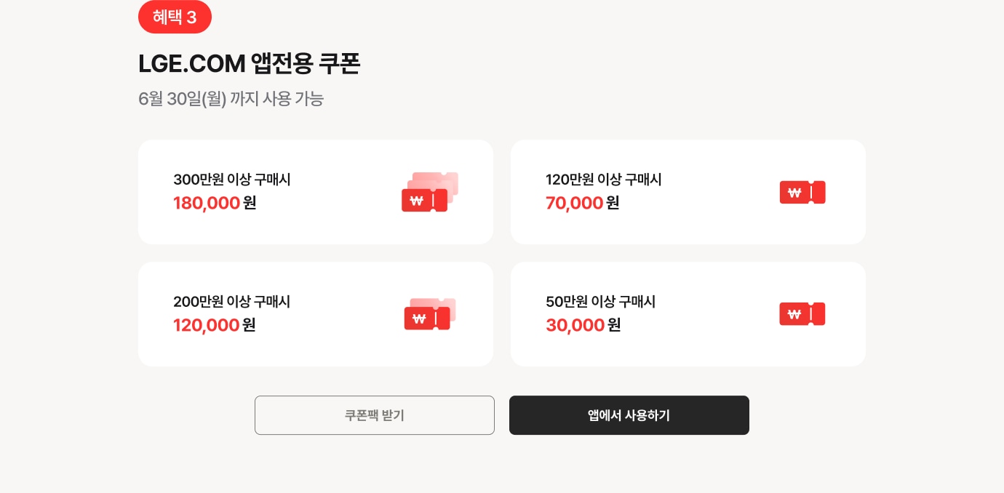Click the double coupon icon for 120,000원

click(430, 314)
